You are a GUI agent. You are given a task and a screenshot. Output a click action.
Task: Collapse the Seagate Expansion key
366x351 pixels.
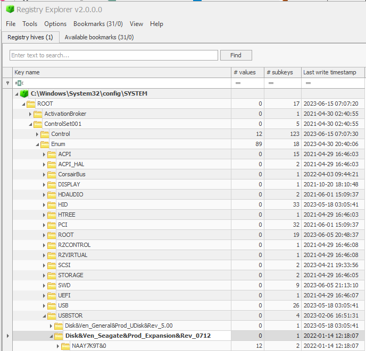[x=51, y=336]
